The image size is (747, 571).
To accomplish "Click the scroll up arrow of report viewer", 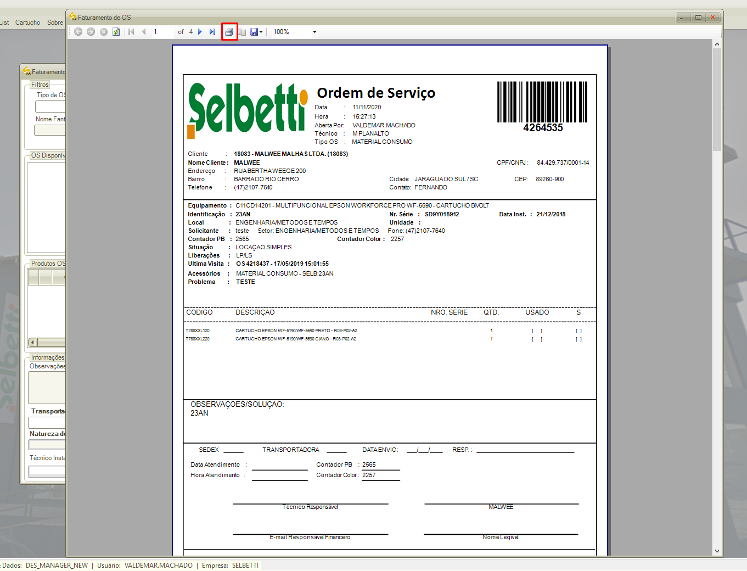I will pyautogui.click(x=717, y=44).
